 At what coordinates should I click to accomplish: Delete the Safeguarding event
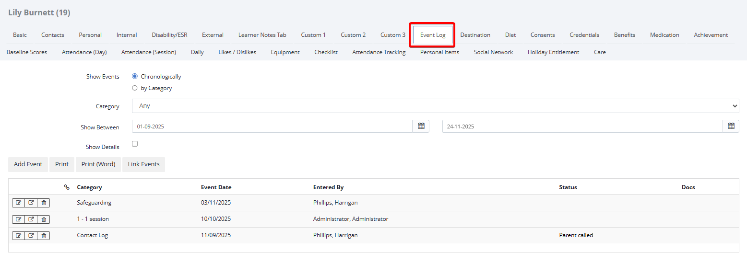tap(44, 203)
